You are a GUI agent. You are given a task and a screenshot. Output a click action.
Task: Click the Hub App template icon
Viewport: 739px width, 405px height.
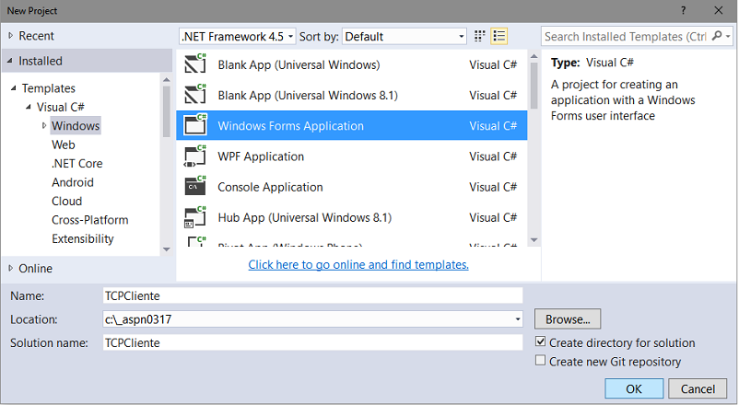195,217
